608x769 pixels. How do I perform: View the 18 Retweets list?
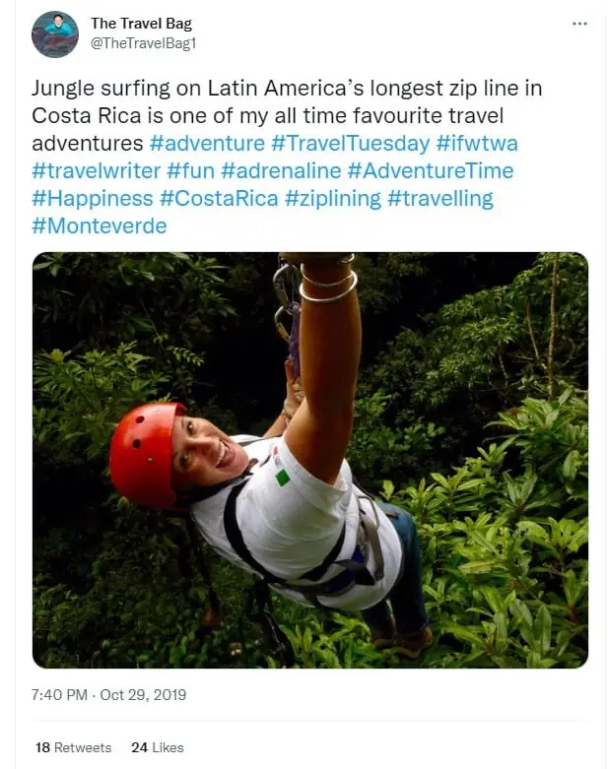point(73,747)
